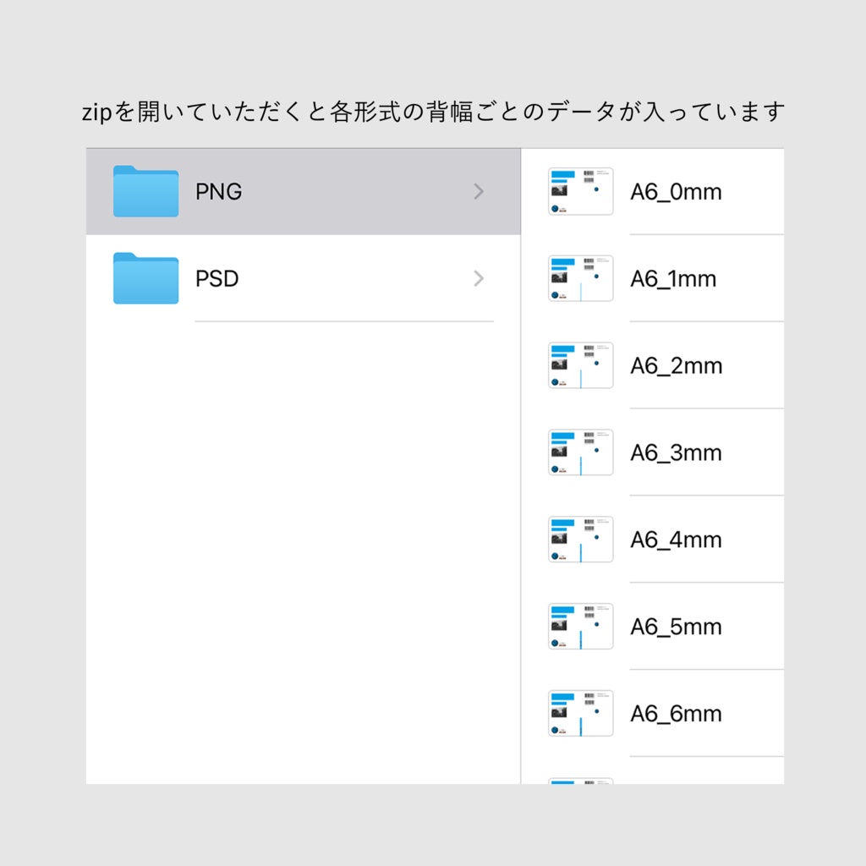Click the A6_5mm file thumbnail
This screenshot has height=866, width=866.
580,626
